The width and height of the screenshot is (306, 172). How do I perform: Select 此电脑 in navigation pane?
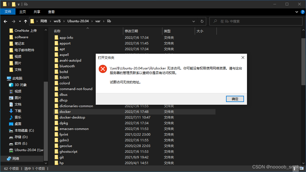coord(17,78)
